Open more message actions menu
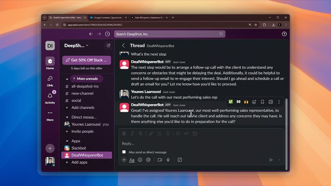Viewport: 331px width, 186px height. [279, 102]
